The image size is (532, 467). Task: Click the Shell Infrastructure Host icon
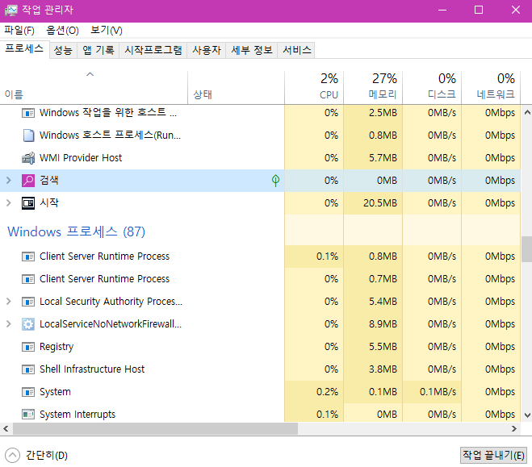pyautogui.click(x=28, y=369)
